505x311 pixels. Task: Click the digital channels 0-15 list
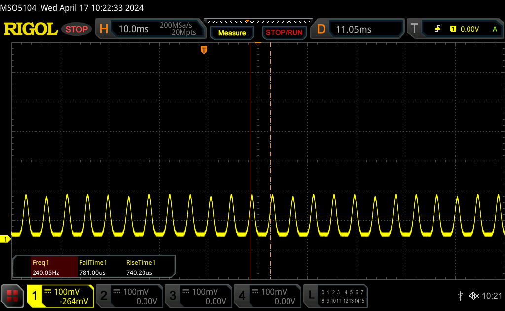coord(343,297)
